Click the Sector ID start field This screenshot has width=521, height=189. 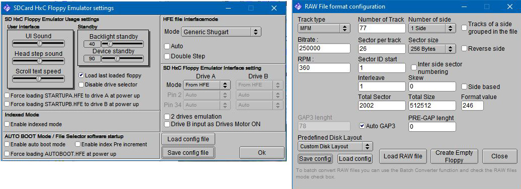pos(382,68)
